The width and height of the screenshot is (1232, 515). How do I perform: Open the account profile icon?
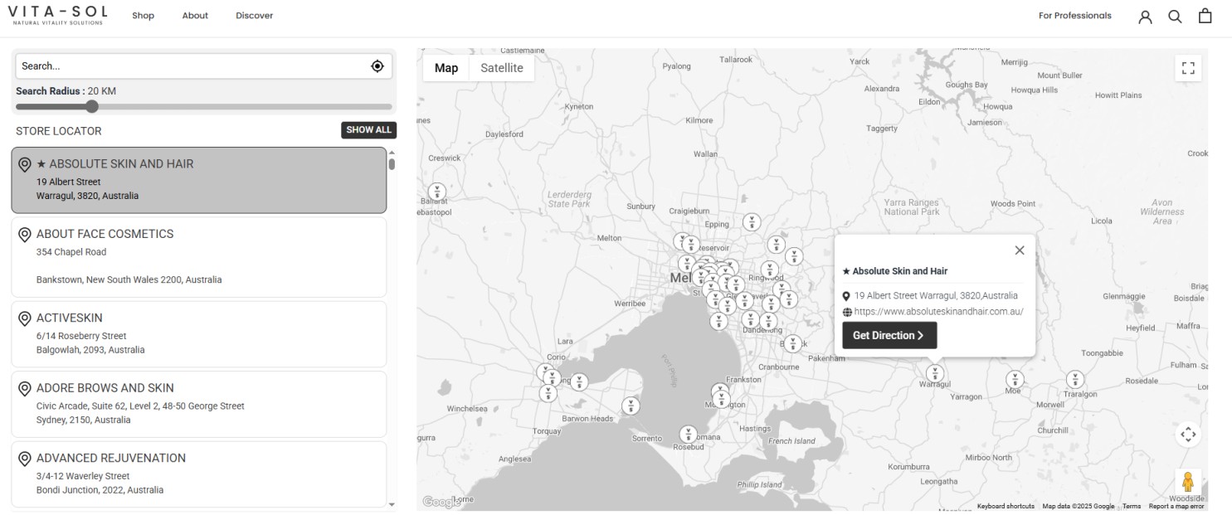pyautogui.click(x=1145, y=16)
